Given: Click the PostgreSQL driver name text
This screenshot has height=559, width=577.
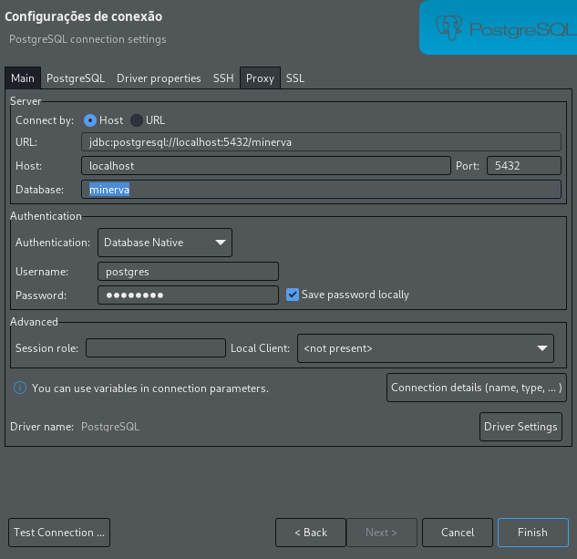Looking at the screenshot, I should tap(110, 427).
